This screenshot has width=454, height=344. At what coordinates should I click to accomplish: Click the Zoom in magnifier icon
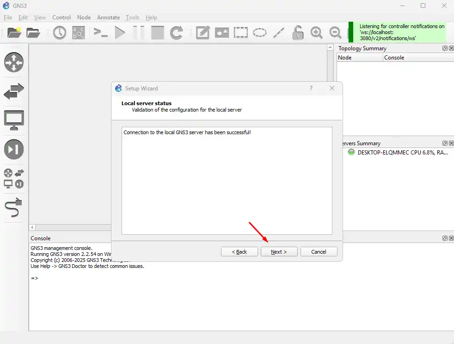317,33
